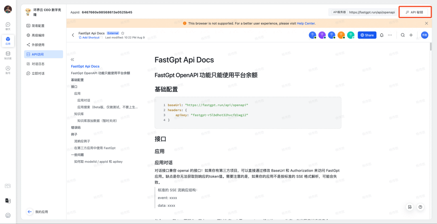The height and width of the screenshot is (224, 437).
Task: Click the FastGpt Api Docs main title
Action: 184,60
